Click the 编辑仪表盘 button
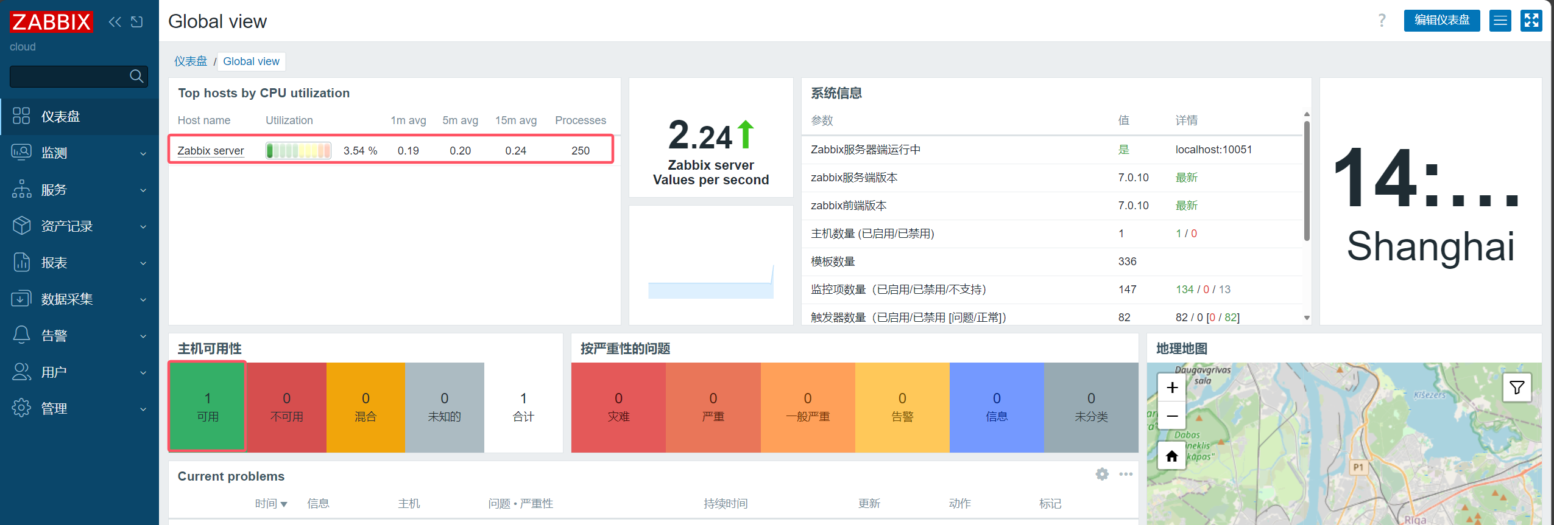 coord(1441,21)
